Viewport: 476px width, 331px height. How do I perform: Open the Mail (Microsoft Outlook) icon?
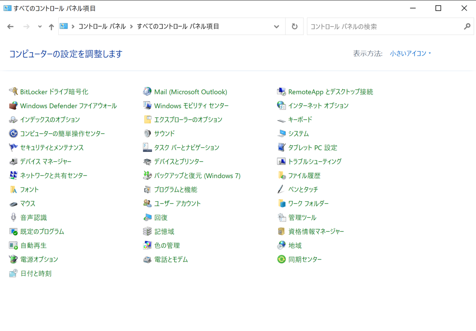[148, 92]
